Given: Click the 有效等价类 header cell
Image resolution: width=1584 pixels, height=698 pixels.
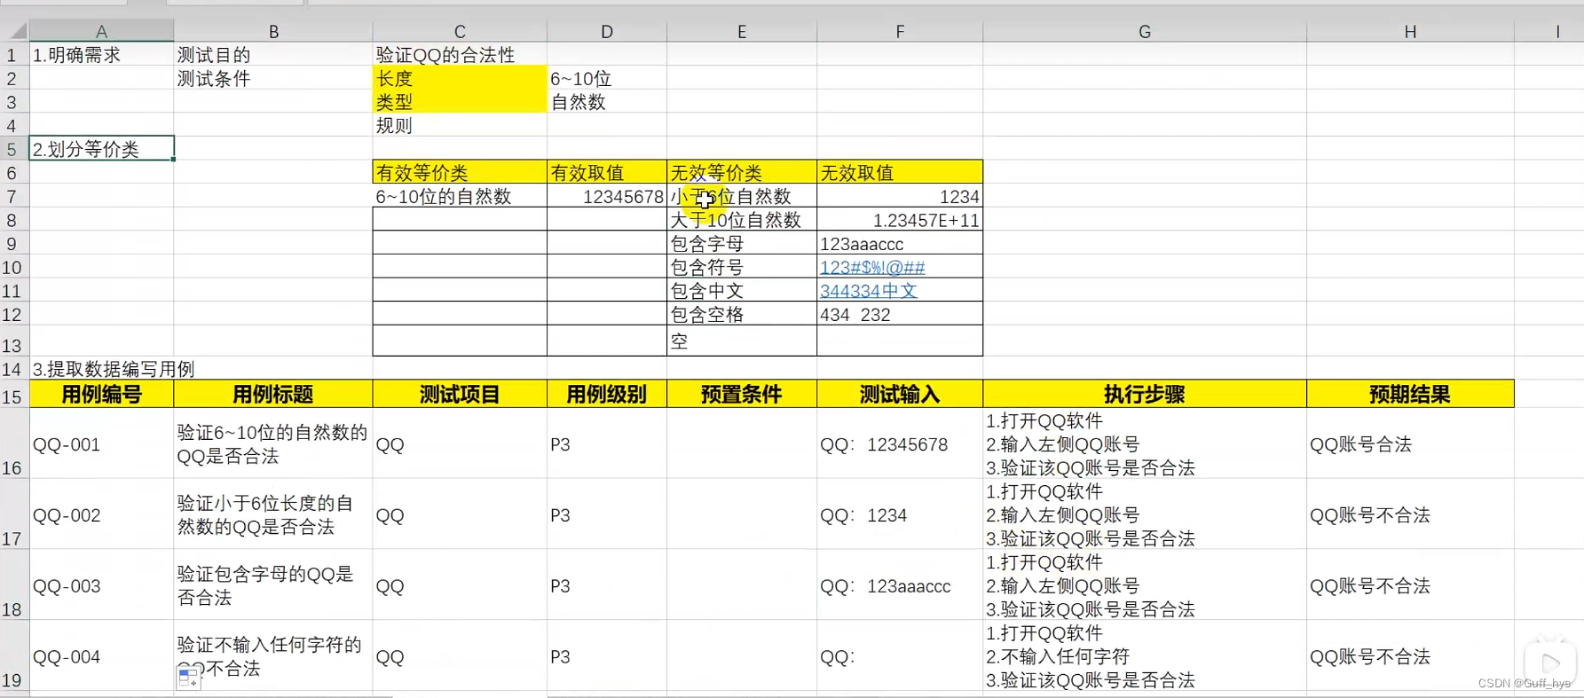Looking at the screenshot, I should 460,172.
